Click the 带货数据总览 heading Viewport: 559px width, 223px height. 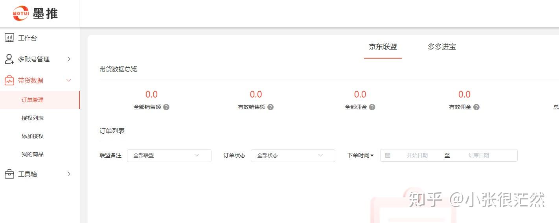(118, 69)
